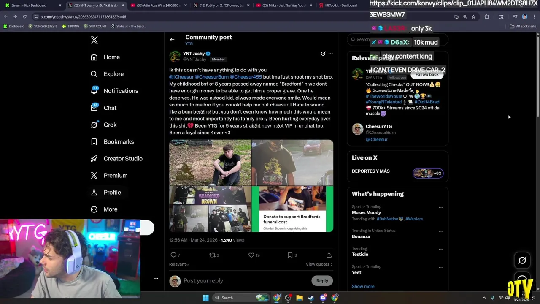Open the TIPPING bookmark
Viewport: 540px width, 304px height.
click(x=70, y=26)
